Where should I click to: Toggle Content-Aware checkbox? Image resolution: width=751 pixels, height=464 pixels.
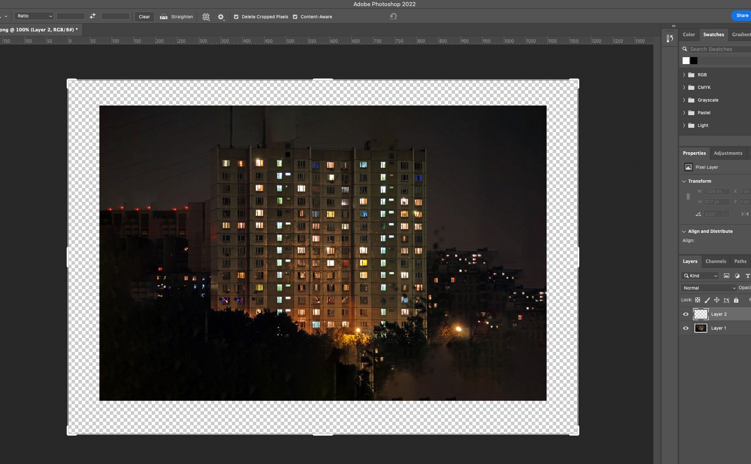(295, 17)
